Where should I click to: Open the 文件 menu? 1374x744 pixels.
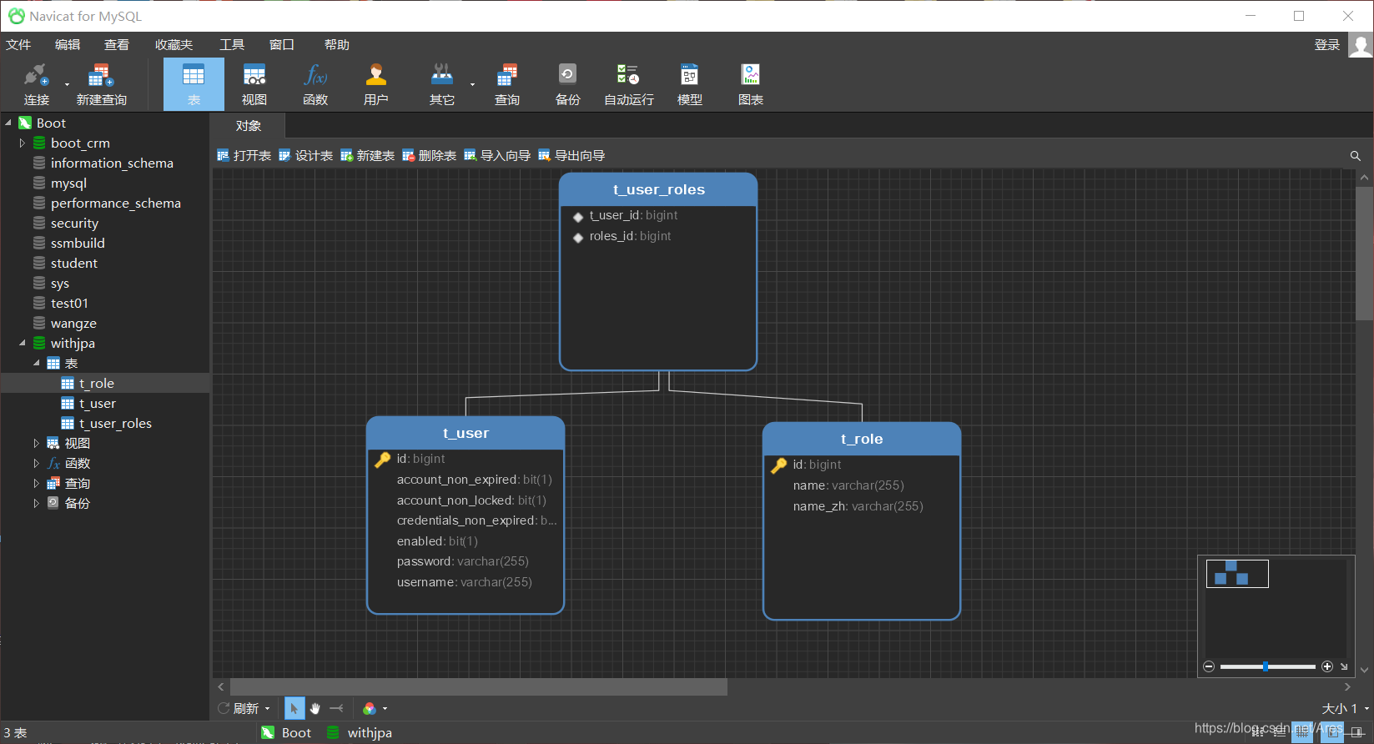(18, 44)
